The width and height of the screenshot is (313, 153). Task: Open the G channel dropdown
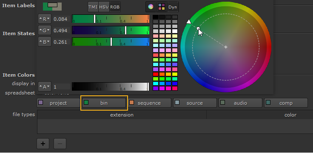click(45, 31)
